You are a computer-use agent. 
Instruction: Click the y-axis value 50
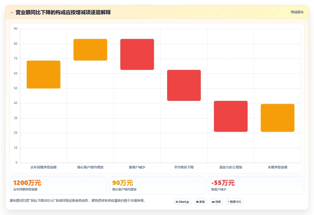pos(16,88)
